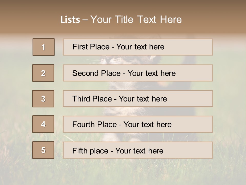Click the 'Third Place' text in bar
Image resolution: width=246 pixels, height=185 pixels.
92,99
